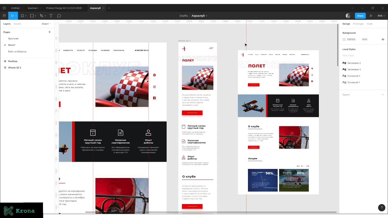Open the Layers panel tab
This screenshot has width=388, height=218.
[7, 24]
